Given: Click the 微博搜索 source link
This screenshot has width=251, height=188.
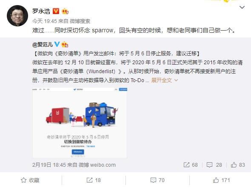Looking at the screenshot, I should [x=80, y=21].
